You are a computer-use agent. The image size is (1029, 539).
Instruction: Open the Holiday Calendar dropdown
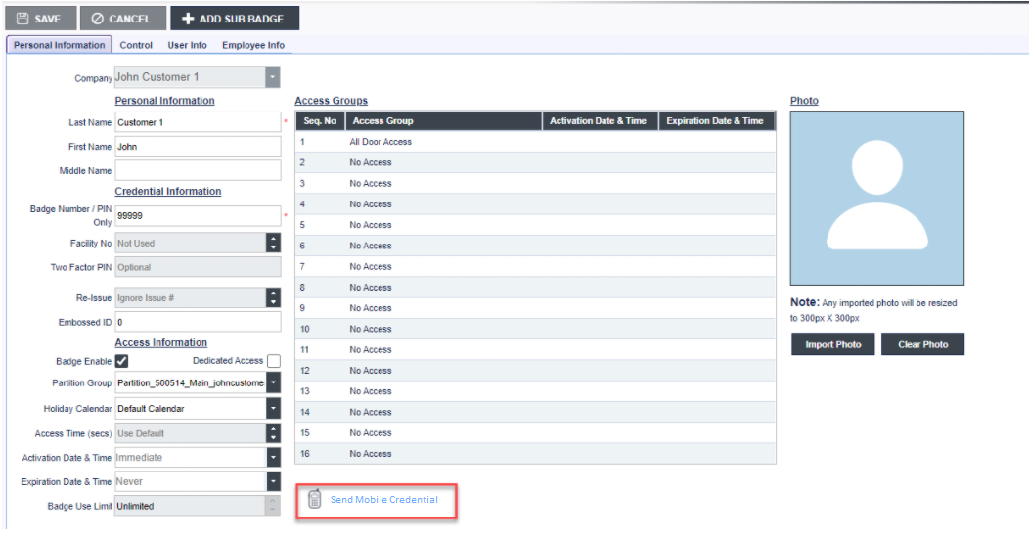[273, 408]
